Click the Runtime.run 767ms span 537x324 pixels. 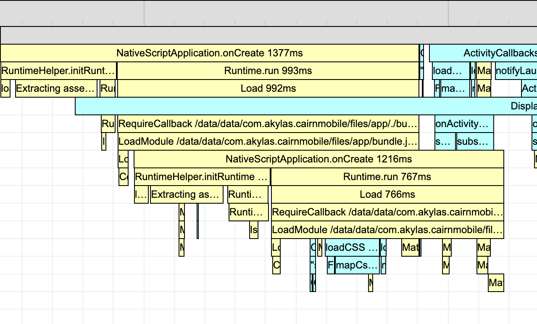tap(387, 177)
